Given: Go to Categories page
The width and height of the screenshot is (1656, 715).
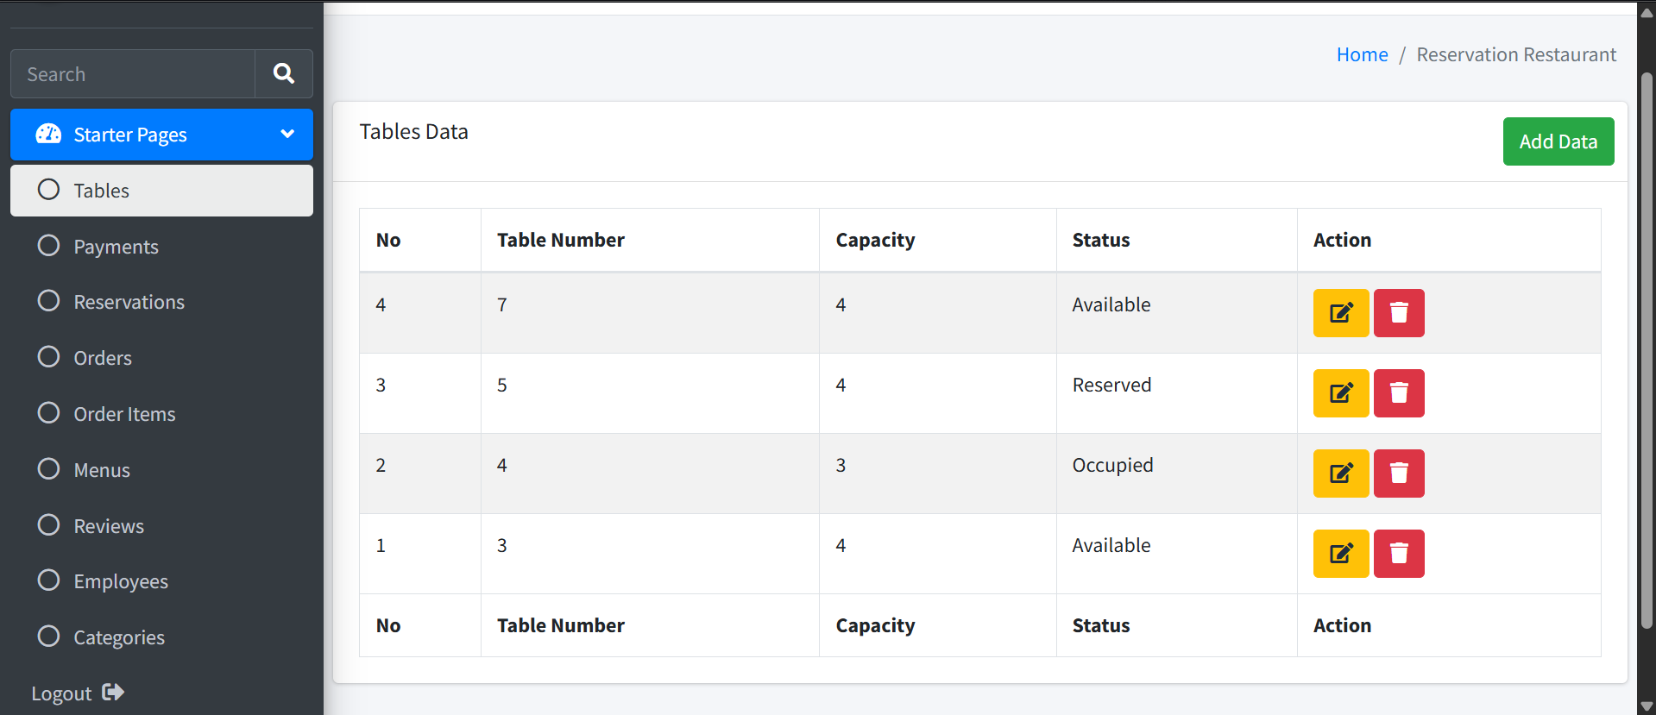Looking at the screenshot, I should tap(161, 637).
